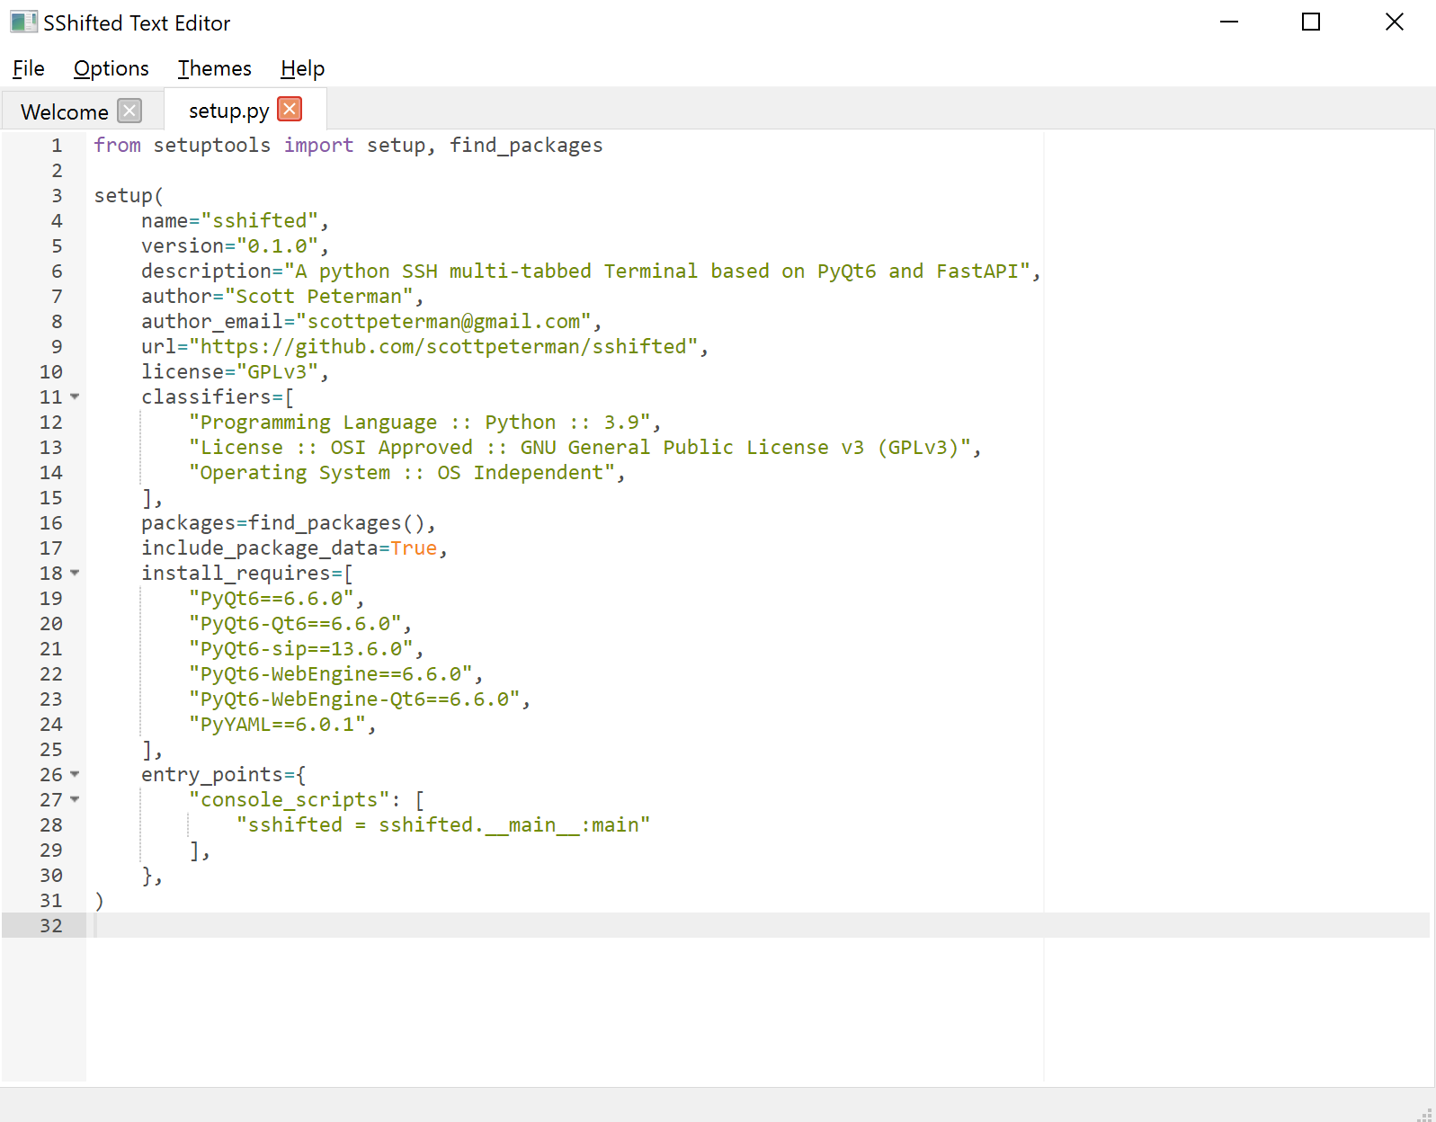Click the "sshifted = sshifted.__main__:main" string

pos(443,824)
